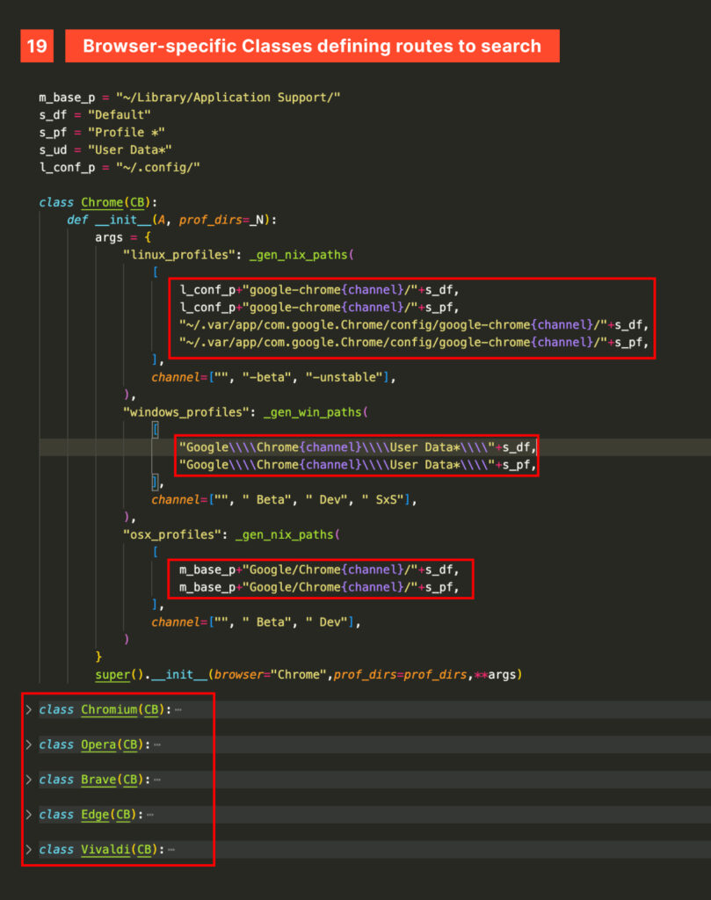Click the Vivaldi class name
This screenshot has height=900, width=711.
click(x=109, y=850)
